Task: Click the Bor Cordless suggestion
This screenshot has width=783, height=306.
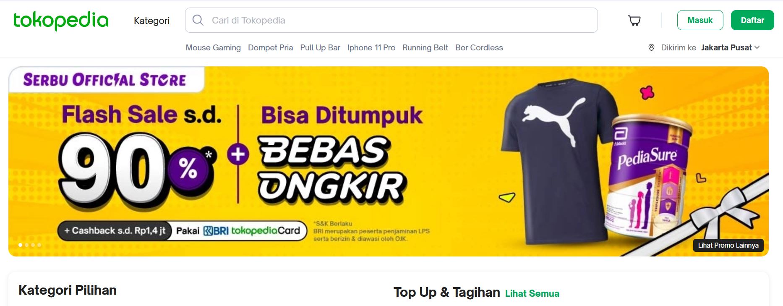Action: tap(479, 47)
